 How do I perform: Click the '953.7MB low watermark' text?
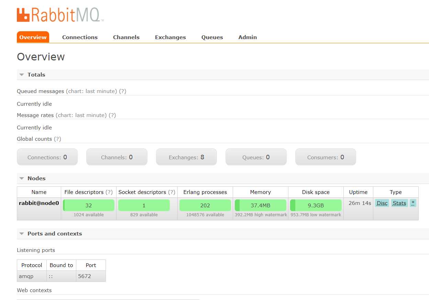(x=316, y=215)
